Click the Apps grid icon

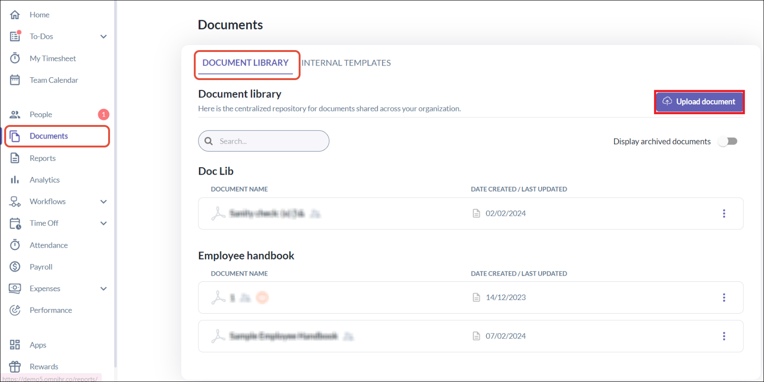(15, 345)
